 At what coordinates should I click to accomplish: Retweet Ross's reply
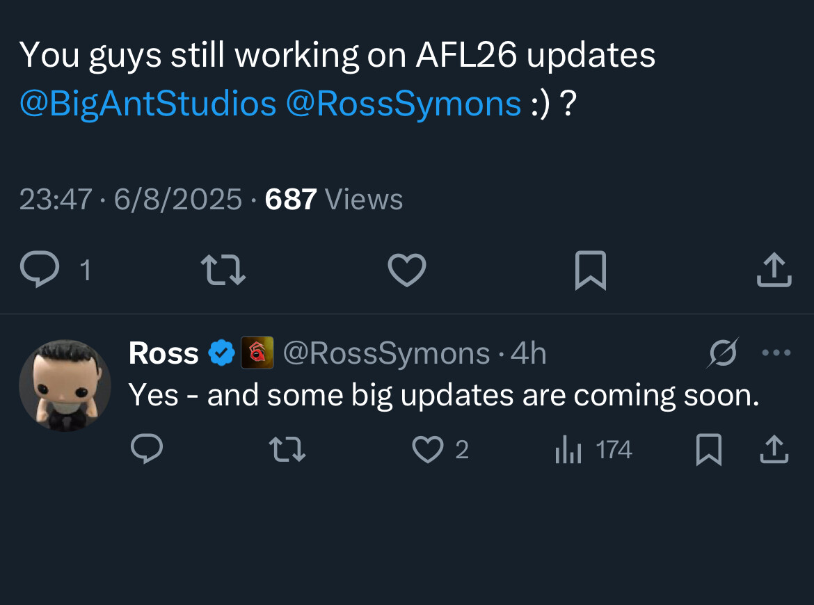click(287, 449)
